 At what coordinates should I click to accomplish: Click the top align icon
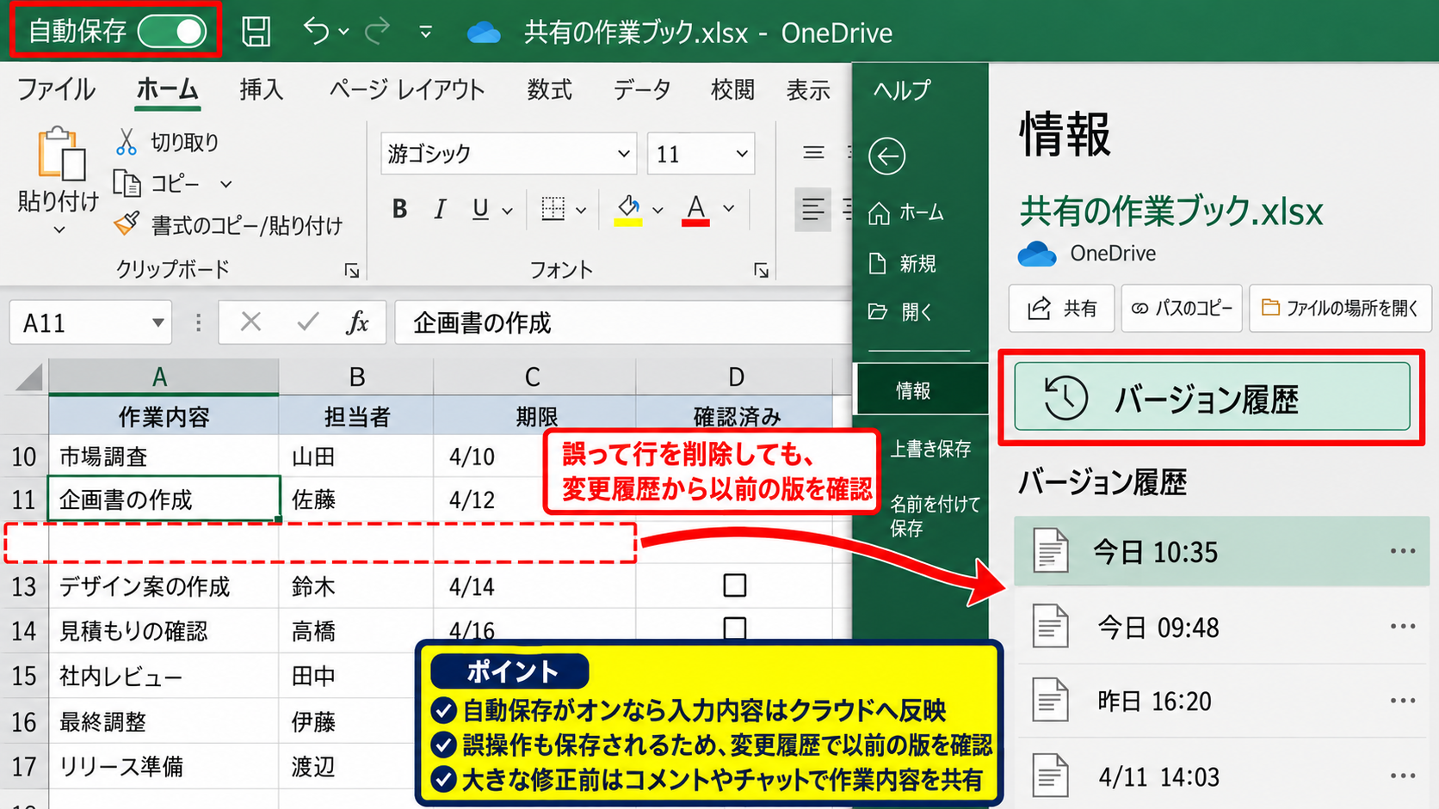click(813, 153)
